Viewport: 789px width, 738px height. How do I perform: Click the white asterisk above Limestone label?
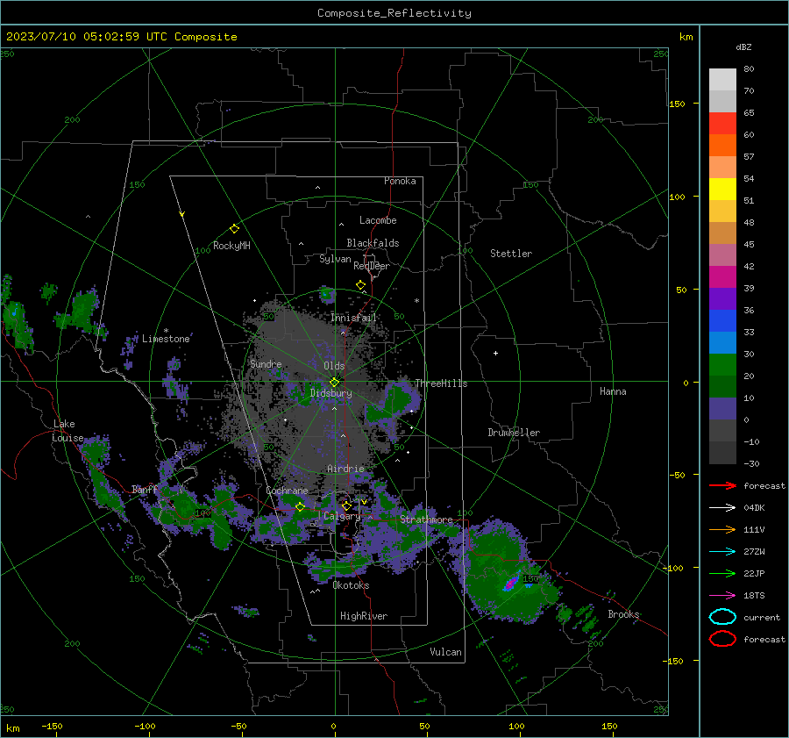pyautogui.click(x=166, y=331)
